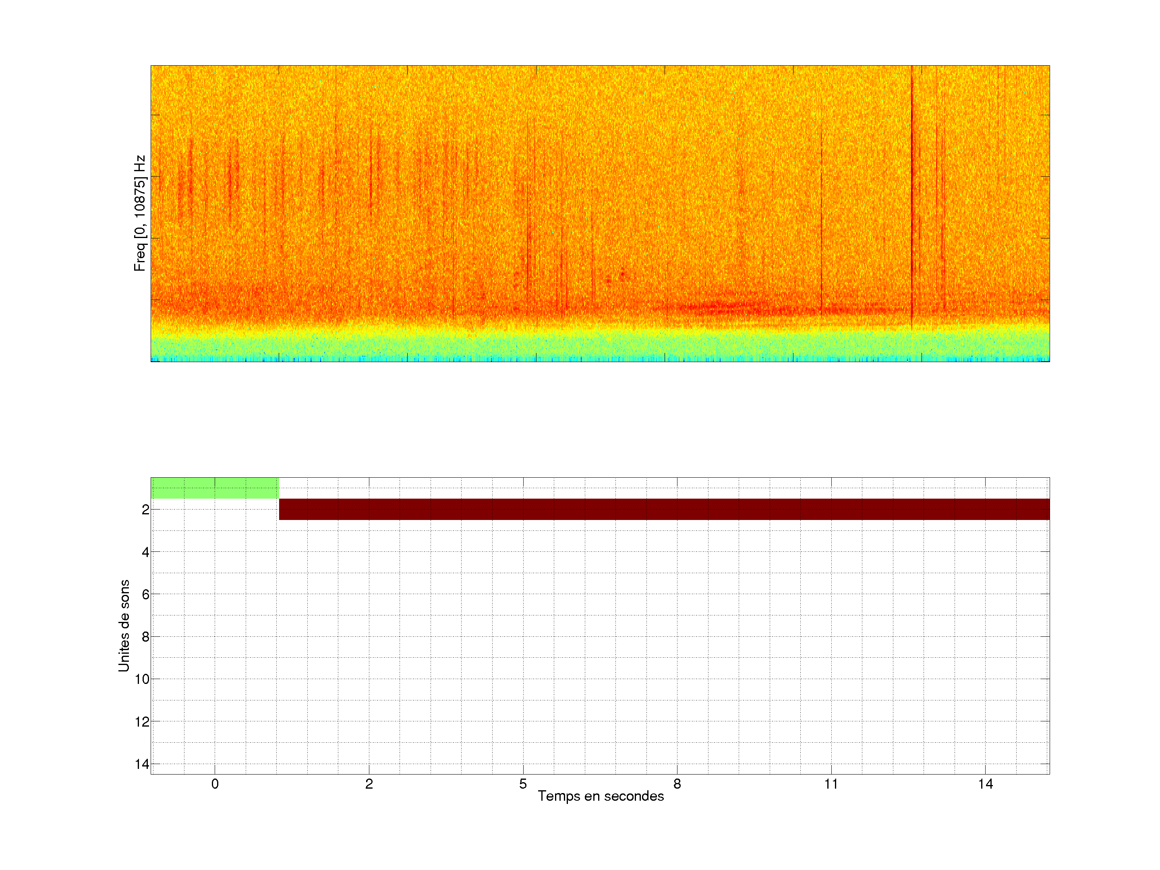
Task: Select the 11 tick on time axis
Action: pos(831,784)
